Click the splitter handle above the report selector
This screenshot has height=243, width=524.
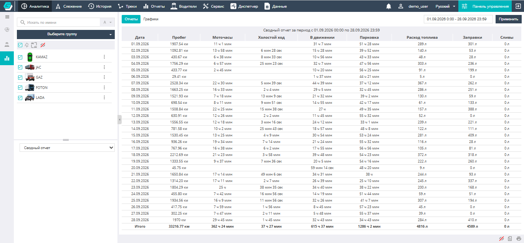click(x=66, y=140)
